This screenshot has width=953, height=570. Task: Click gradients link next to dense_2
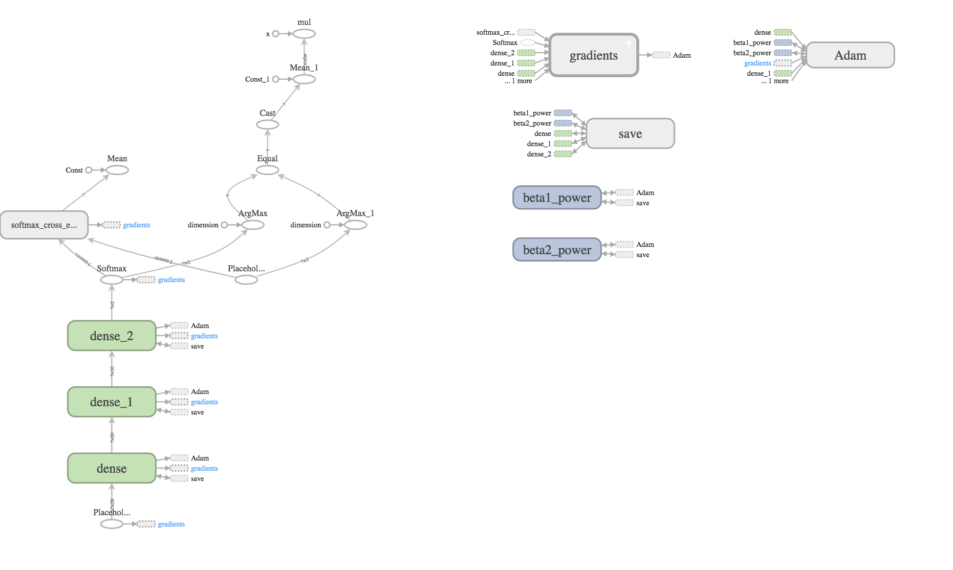[204, 336]
